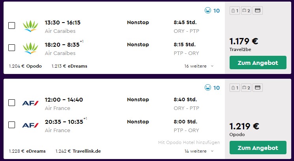
Task: Check the 13:30 – 16:15 Air Caraïbes flight
Action: [12, 26]
